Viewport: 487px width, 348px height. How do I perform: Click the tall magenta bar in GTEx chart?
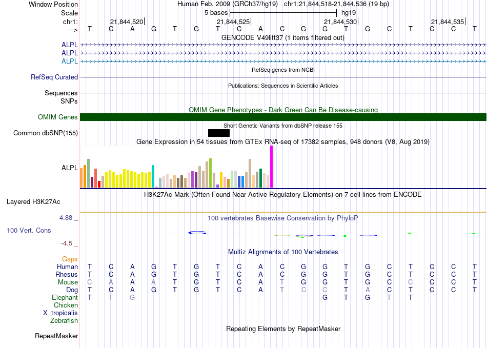271,167
